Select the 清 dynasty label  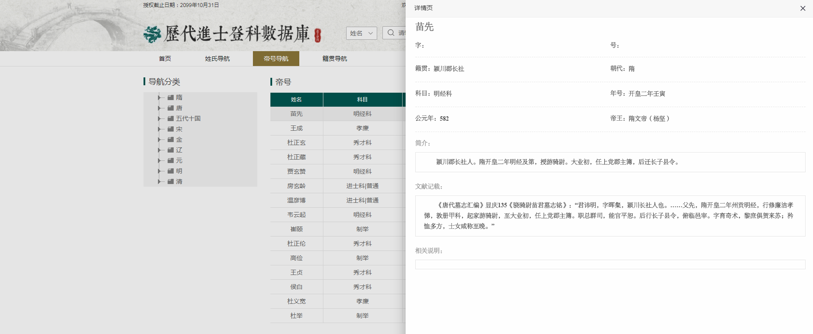pyautogui.click(x=179, y=181)
